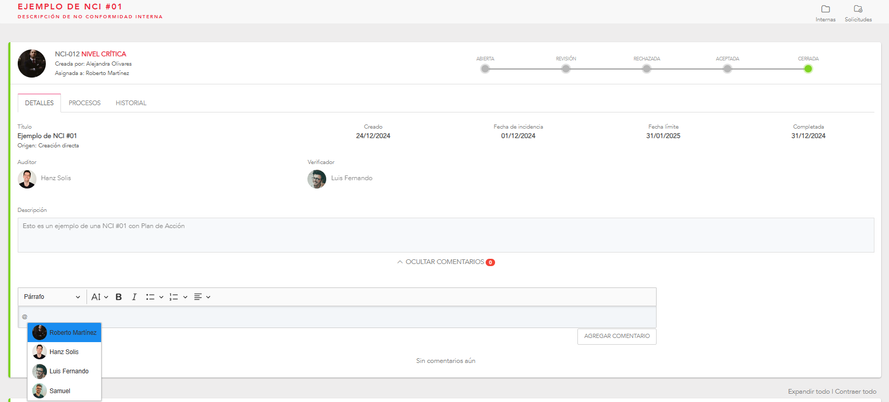Click the Expandir todo link

(808, 392)
